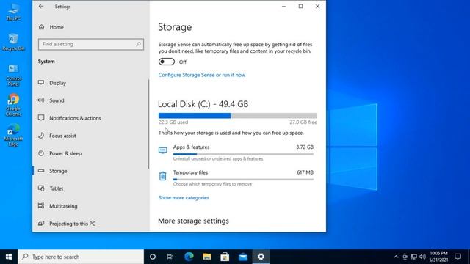Click the Apps & features monitor icon
The height and width of the screenshot is (264, 470).
162,150
